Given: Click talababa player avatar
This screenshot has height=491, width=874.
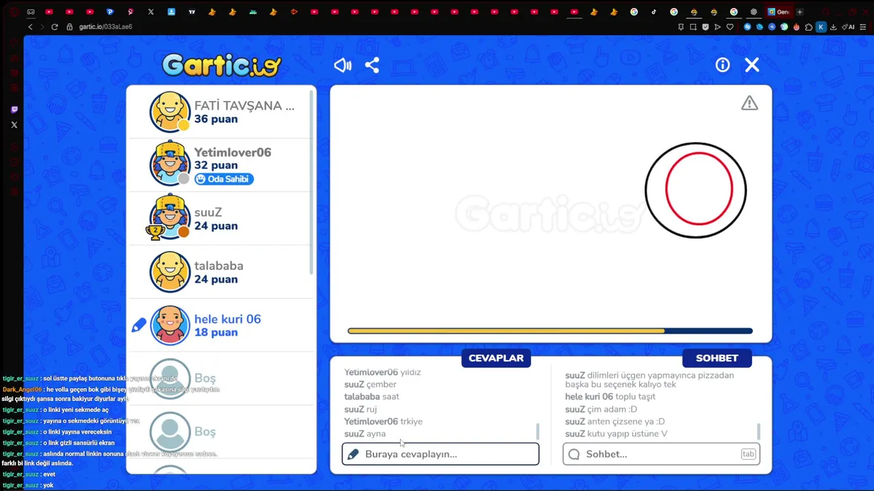Looking at the screenshot, I should point(170,271).
